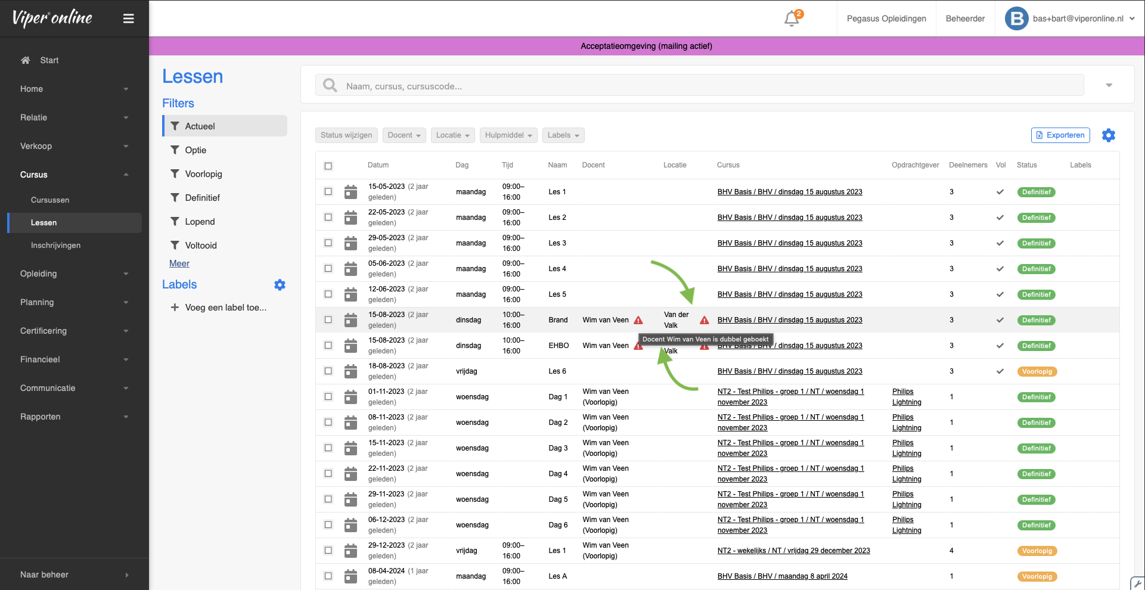Click the wrench icon in bottom-right corner

point(1137,583)
